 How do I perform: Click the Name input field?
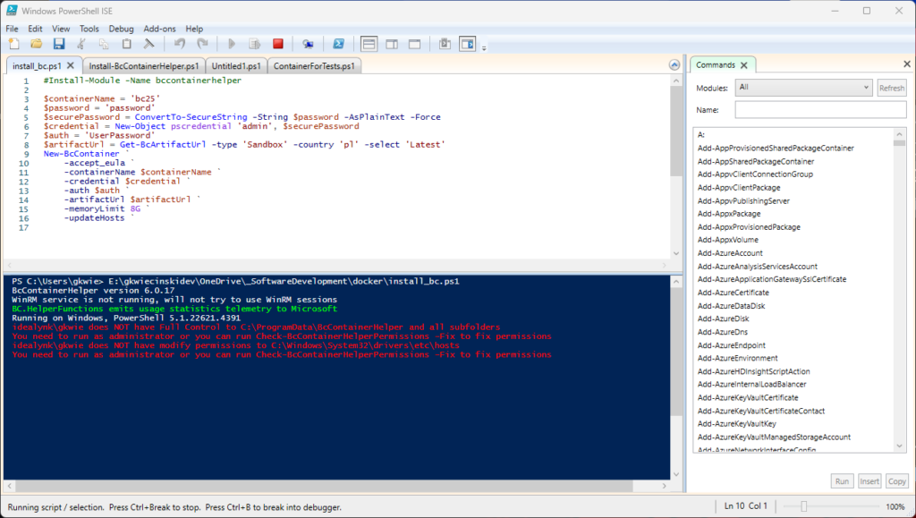[820, 109]
